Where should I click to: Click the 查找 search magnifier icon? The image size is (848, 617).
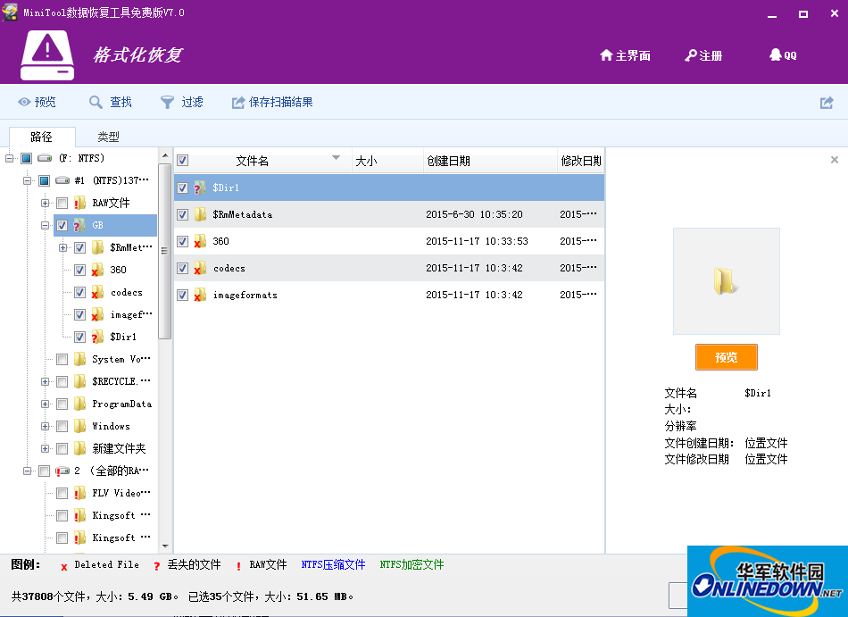[96, 102]
